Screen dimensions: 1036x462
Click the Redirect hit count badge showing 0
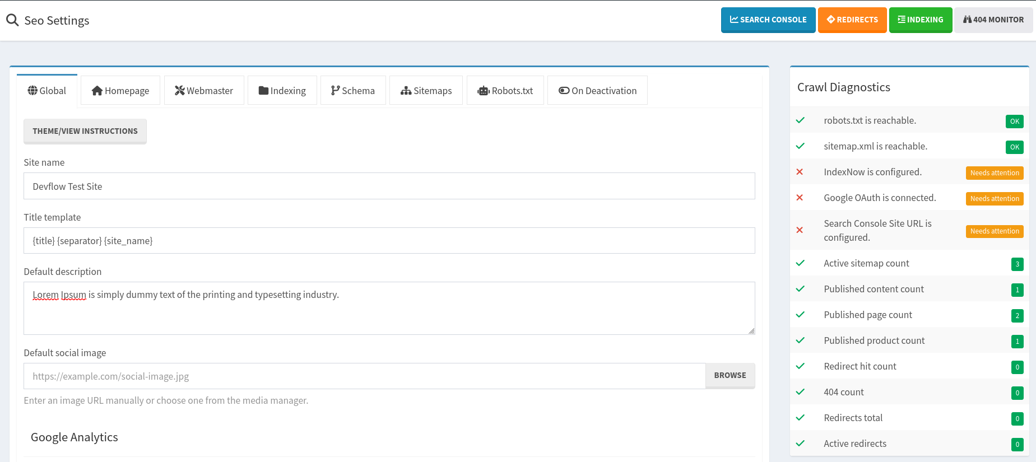1018,367
